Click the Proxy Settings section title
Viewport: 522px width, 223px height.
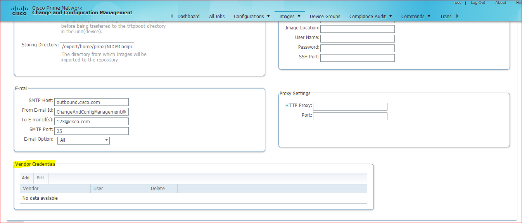[295, 93]
